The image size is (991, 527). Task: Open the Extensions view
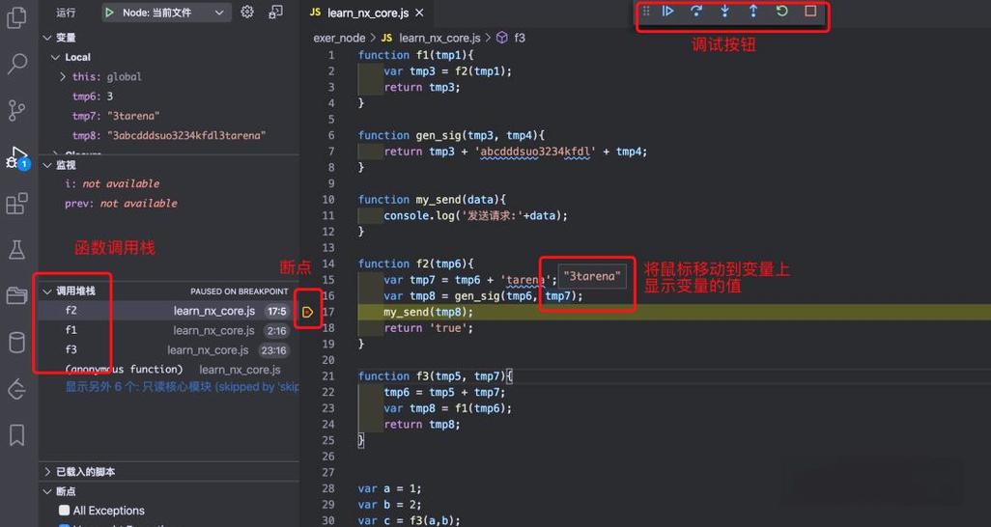(17, 204)
